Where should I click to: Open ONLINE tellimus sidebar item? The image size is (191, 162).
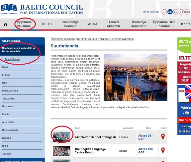click(22, 41)
